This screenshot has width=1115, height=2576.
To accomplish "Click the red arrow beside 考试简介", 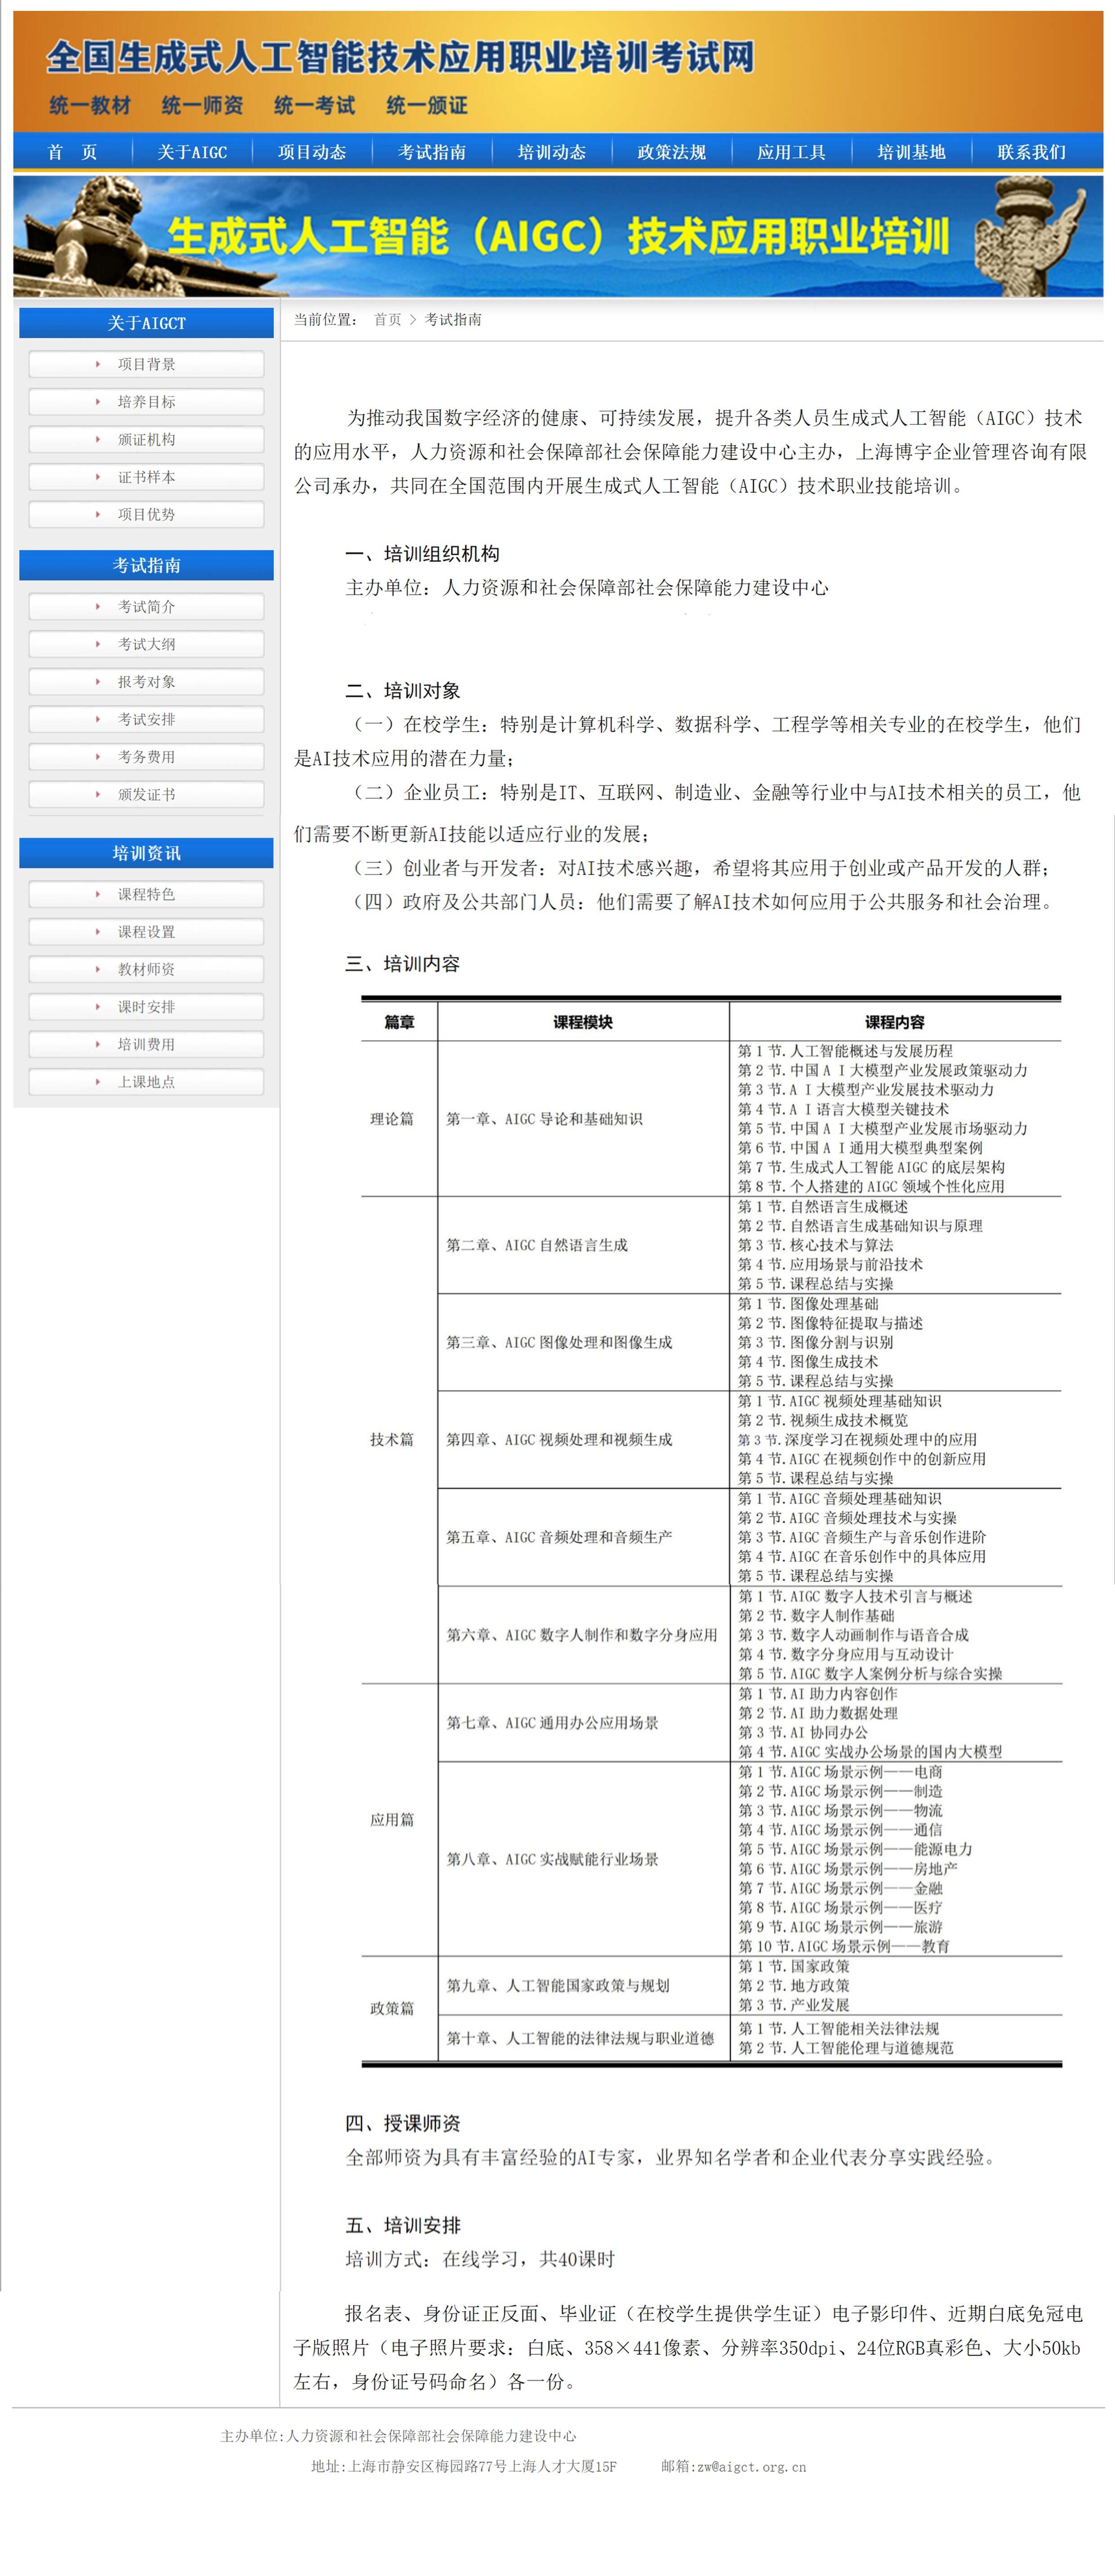I will tap(97, 607).
